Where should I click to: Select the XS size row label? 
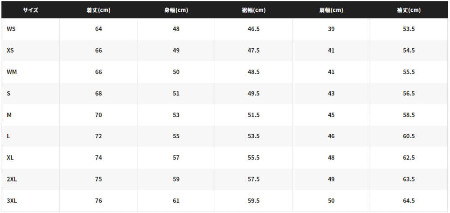(10, 50)
